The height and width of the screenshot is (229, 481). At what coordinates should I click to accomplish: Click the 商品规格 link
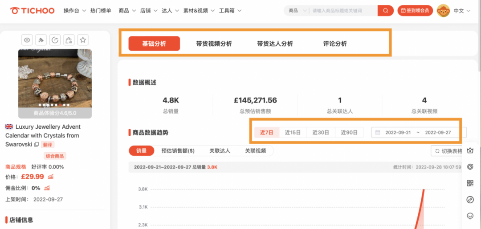(16, 167)
